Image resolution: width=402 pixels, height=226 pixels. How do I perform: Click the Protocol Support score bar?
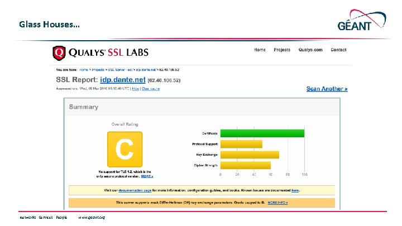pyautogui.click(x=241, y=144)
